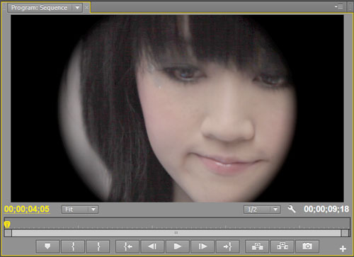Open settings wrench menu
The image size is (354, 257).
click(292, 209)
